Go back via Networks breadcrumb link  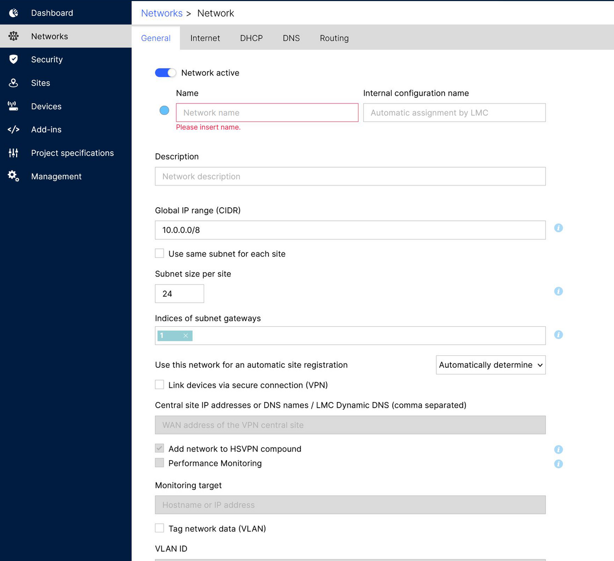click(162, 14)
